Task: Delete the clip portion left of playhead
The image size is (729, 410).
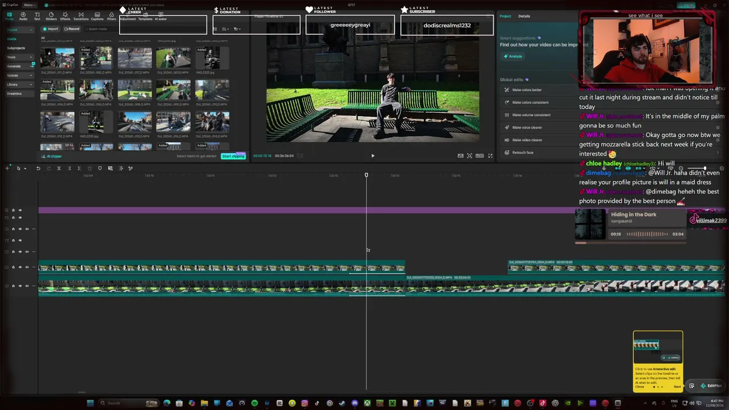Action: point(69,169)
